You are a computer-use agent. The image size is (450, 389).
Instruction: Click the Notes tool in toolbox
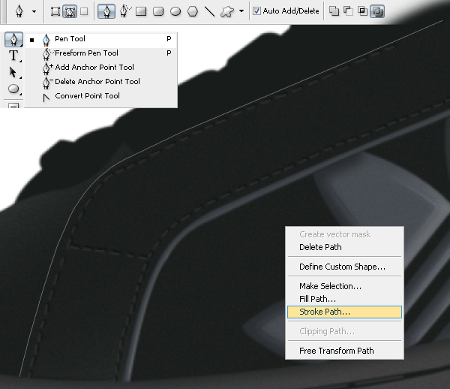(x=13, y=105)
